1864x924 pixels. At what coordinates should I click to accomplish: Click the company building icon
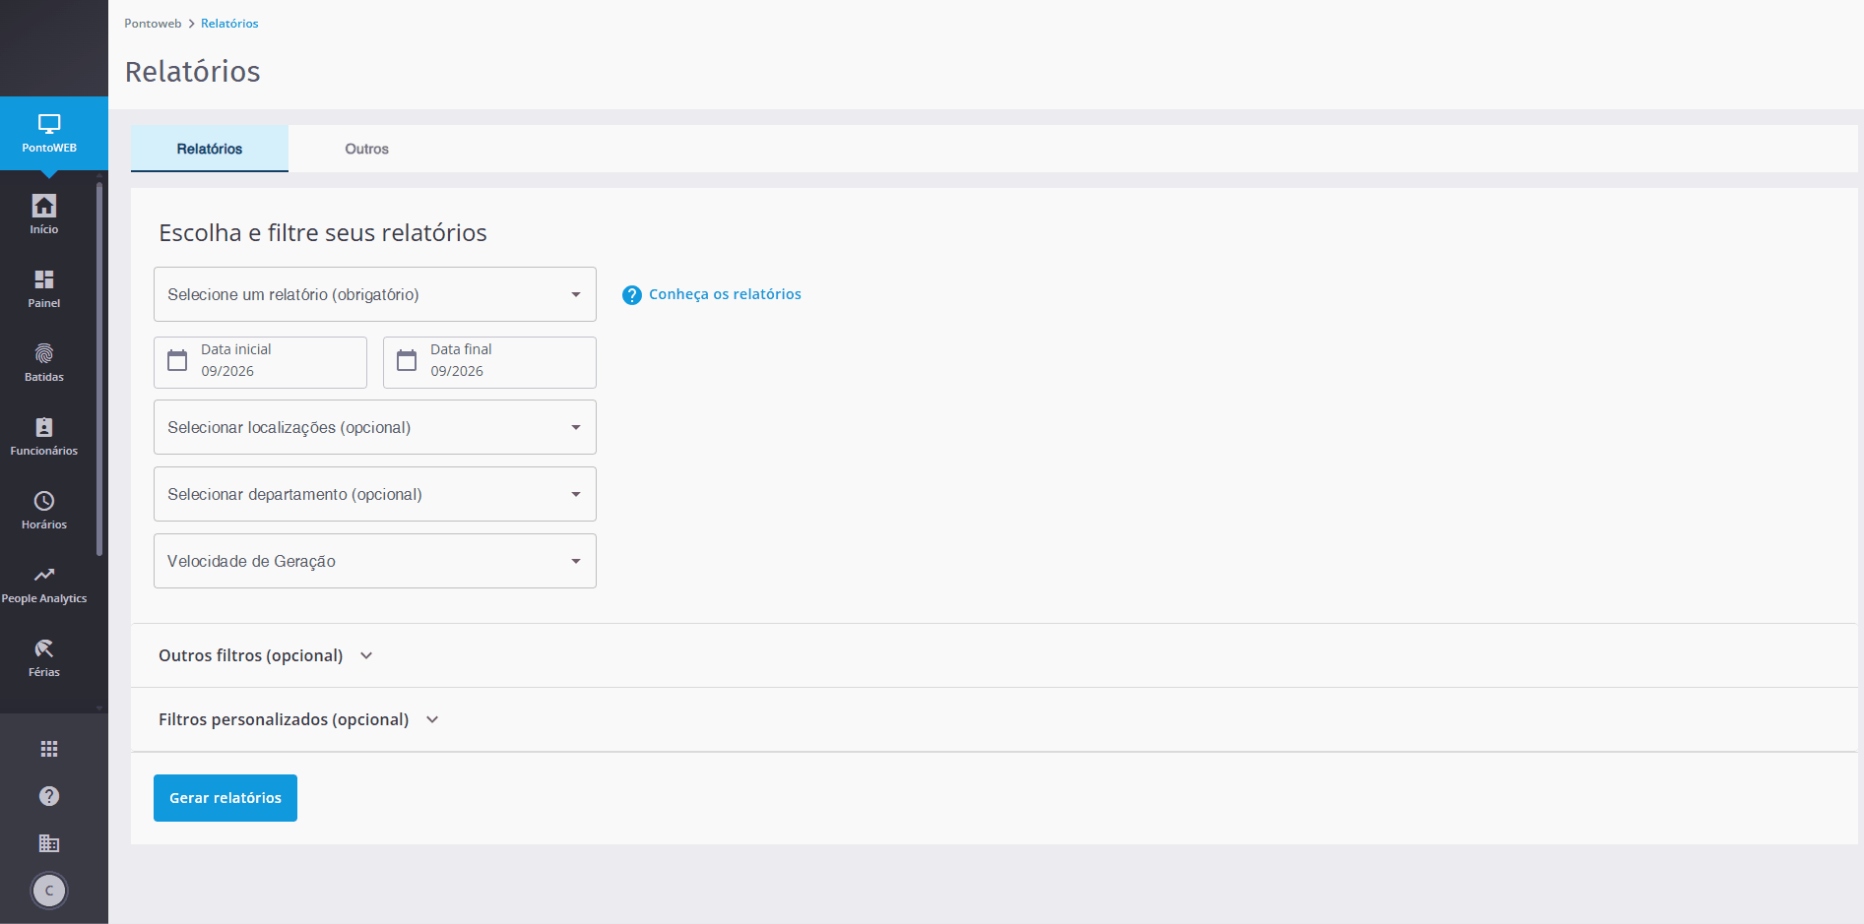49,843
